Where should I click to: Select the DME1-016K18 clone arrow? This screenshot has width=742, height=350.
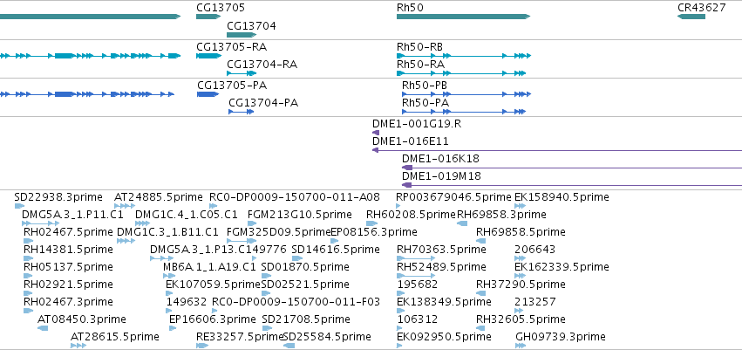572,168
